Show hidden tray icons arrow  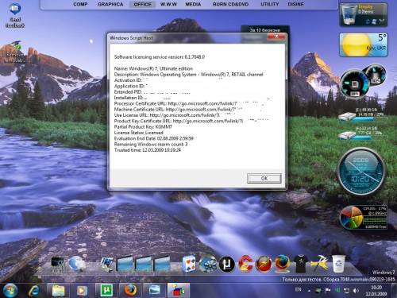[x=309, y=291]
